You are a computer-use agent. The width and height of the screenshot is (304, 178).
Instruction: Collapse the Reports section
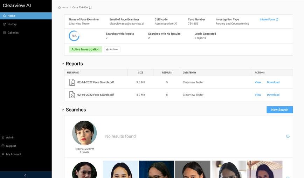click(x=63, y=64)
